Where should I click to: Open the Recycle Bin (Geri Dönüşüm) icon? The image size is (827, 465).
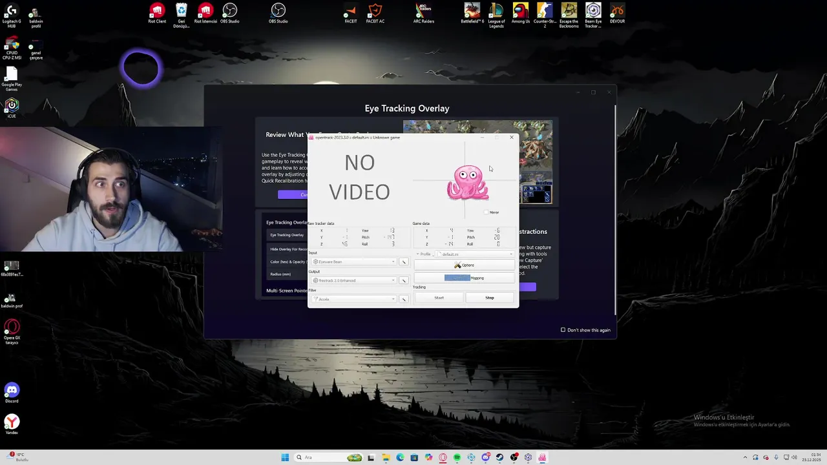click(x=182, y=15)
